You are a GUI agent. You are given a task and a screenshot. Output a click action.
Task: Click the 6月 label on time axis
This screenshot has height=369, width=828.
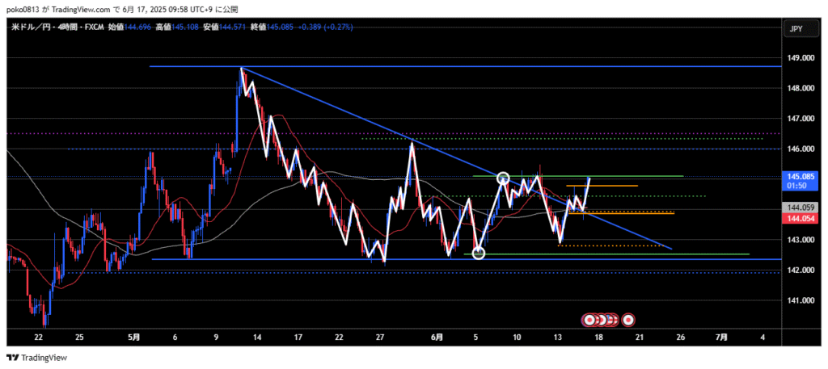coord(437,336)
